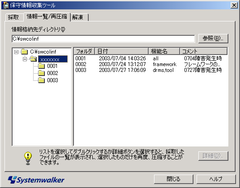
Task: Sort by the フォルダ column header
Action: pyautogui.click(x=84, y=51)
